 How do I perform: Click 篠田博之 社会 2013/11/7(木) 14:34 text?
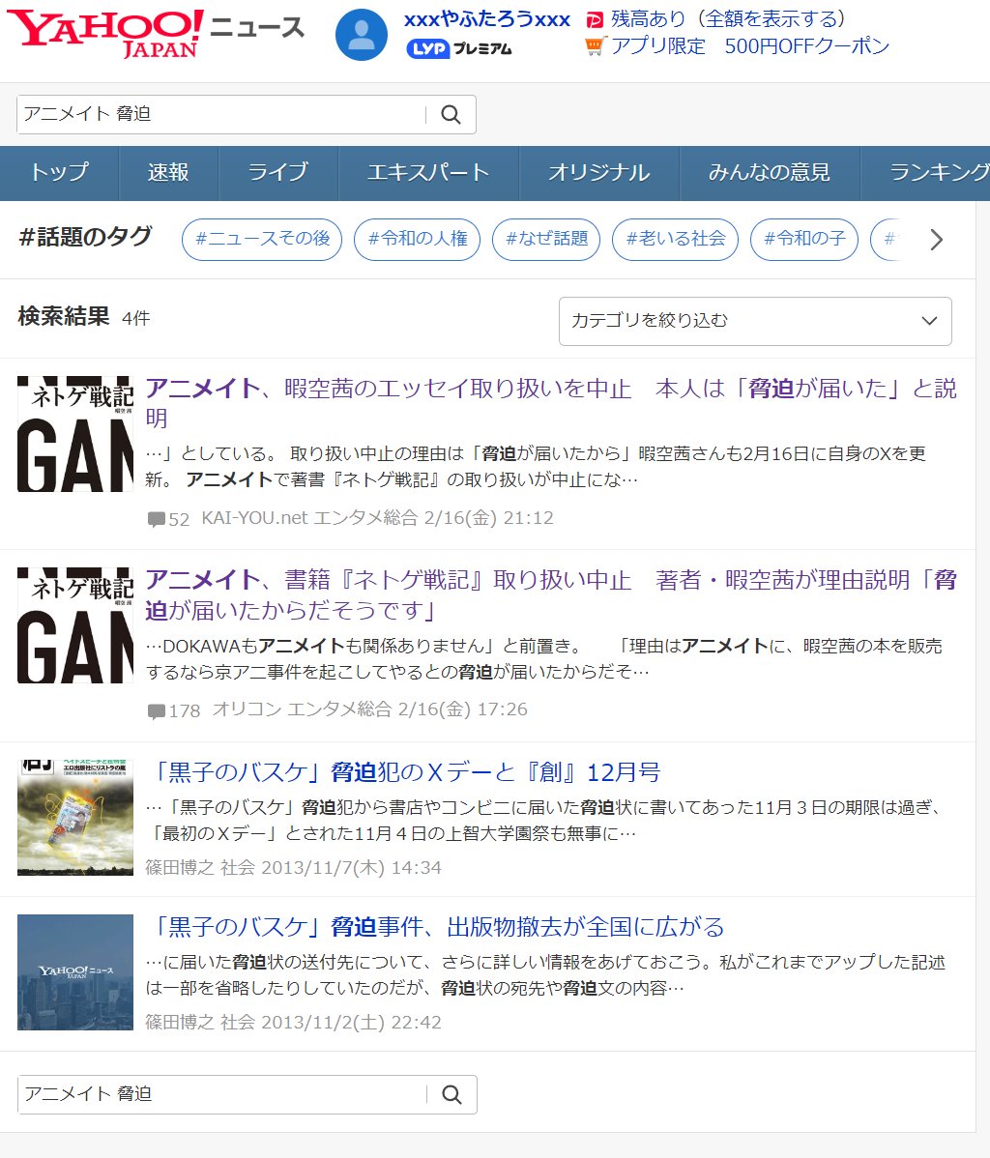coord(293,868)
